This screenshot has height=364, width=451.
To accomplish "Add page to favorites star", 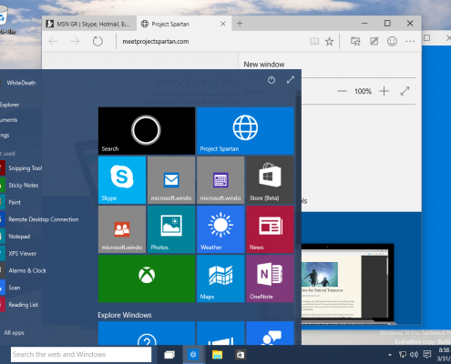I will coord(329,41).
